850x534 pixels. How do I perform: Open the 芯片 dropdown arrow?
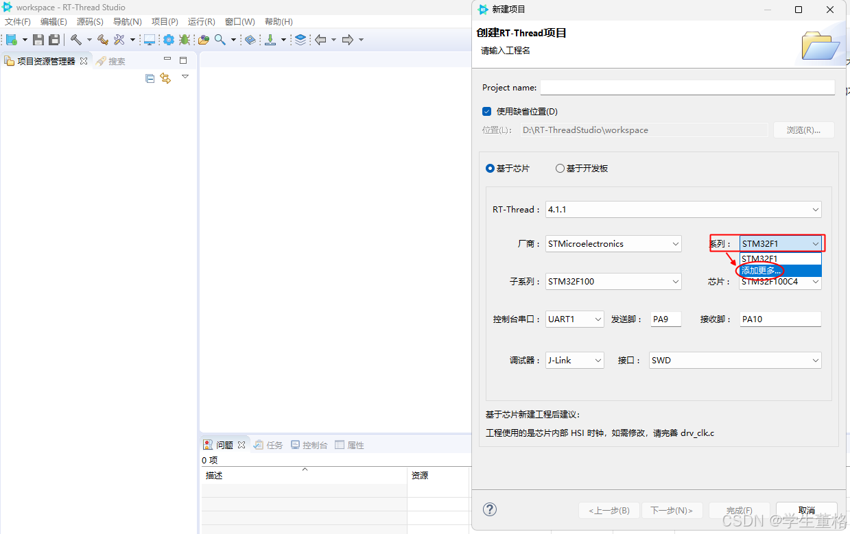[815, 281]
